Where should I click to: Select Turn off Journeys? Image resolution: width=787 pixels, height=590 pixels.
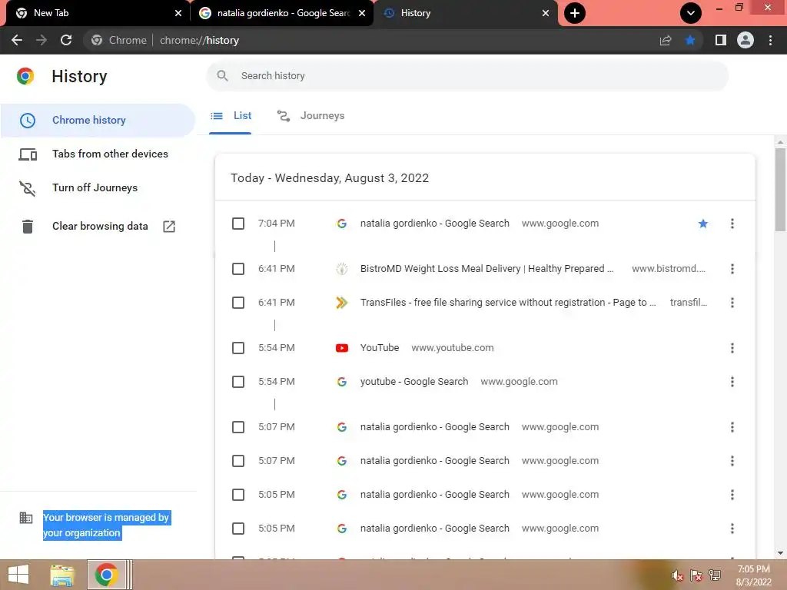(98, 187)
